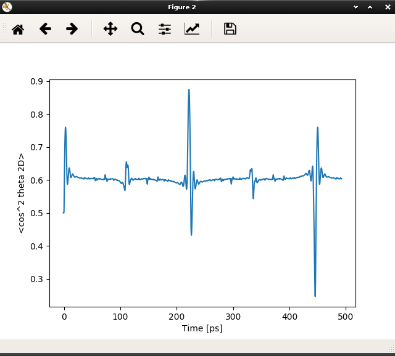Open the window menu icon in title bar
Viewport: 395px width, 356px height.
(7, 7)
